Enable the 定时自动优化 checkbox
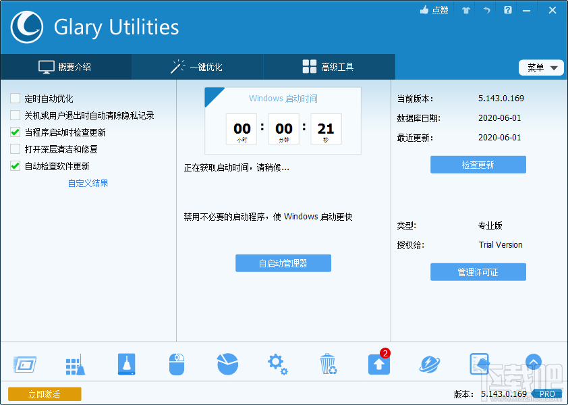The height and width of the screenshot is (405, 568). pyautogui.click(x=14, y=99)
